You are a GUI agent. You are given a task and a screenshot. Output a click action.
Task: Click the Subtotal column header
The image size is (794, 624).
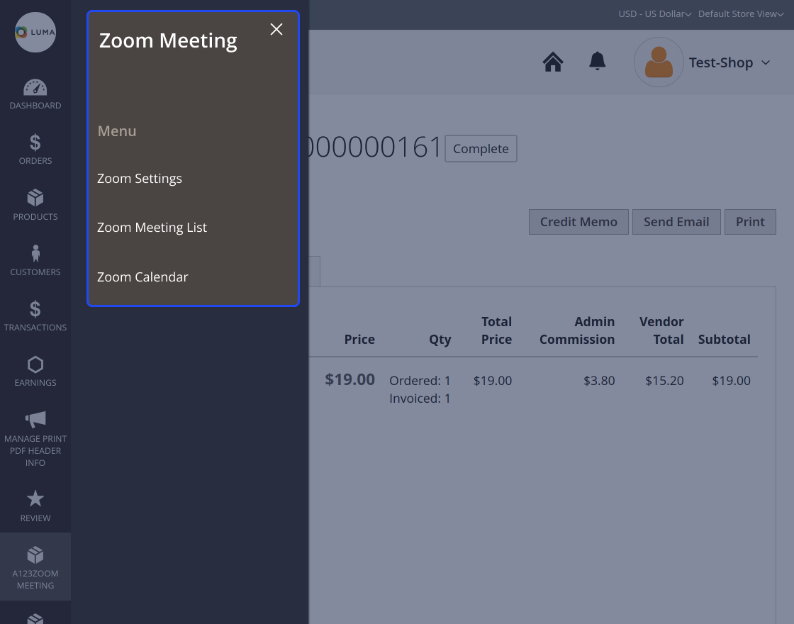tap(724, 340)
